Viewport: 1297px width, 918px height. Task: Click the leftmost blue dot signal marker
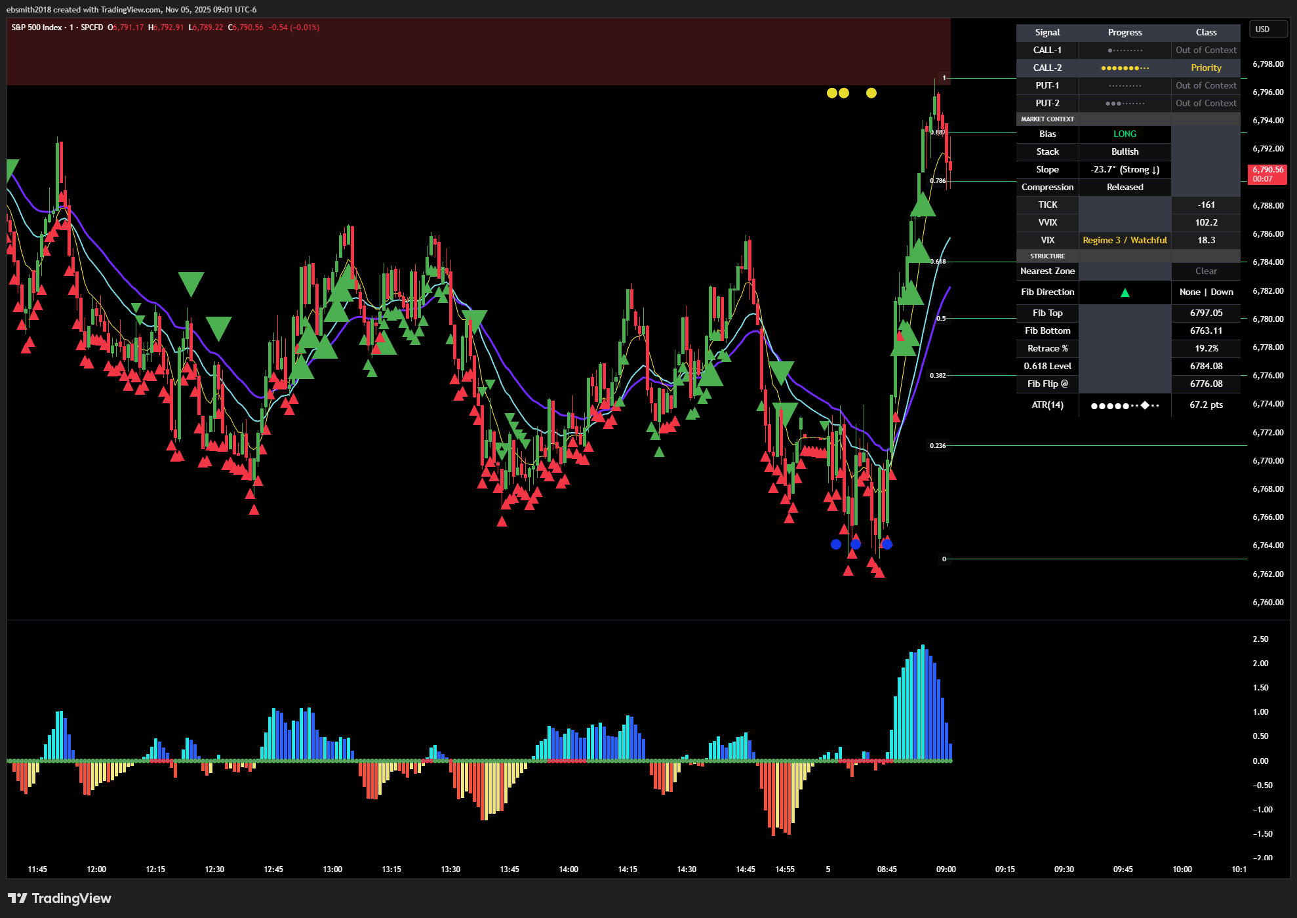[x=835, y=544]
